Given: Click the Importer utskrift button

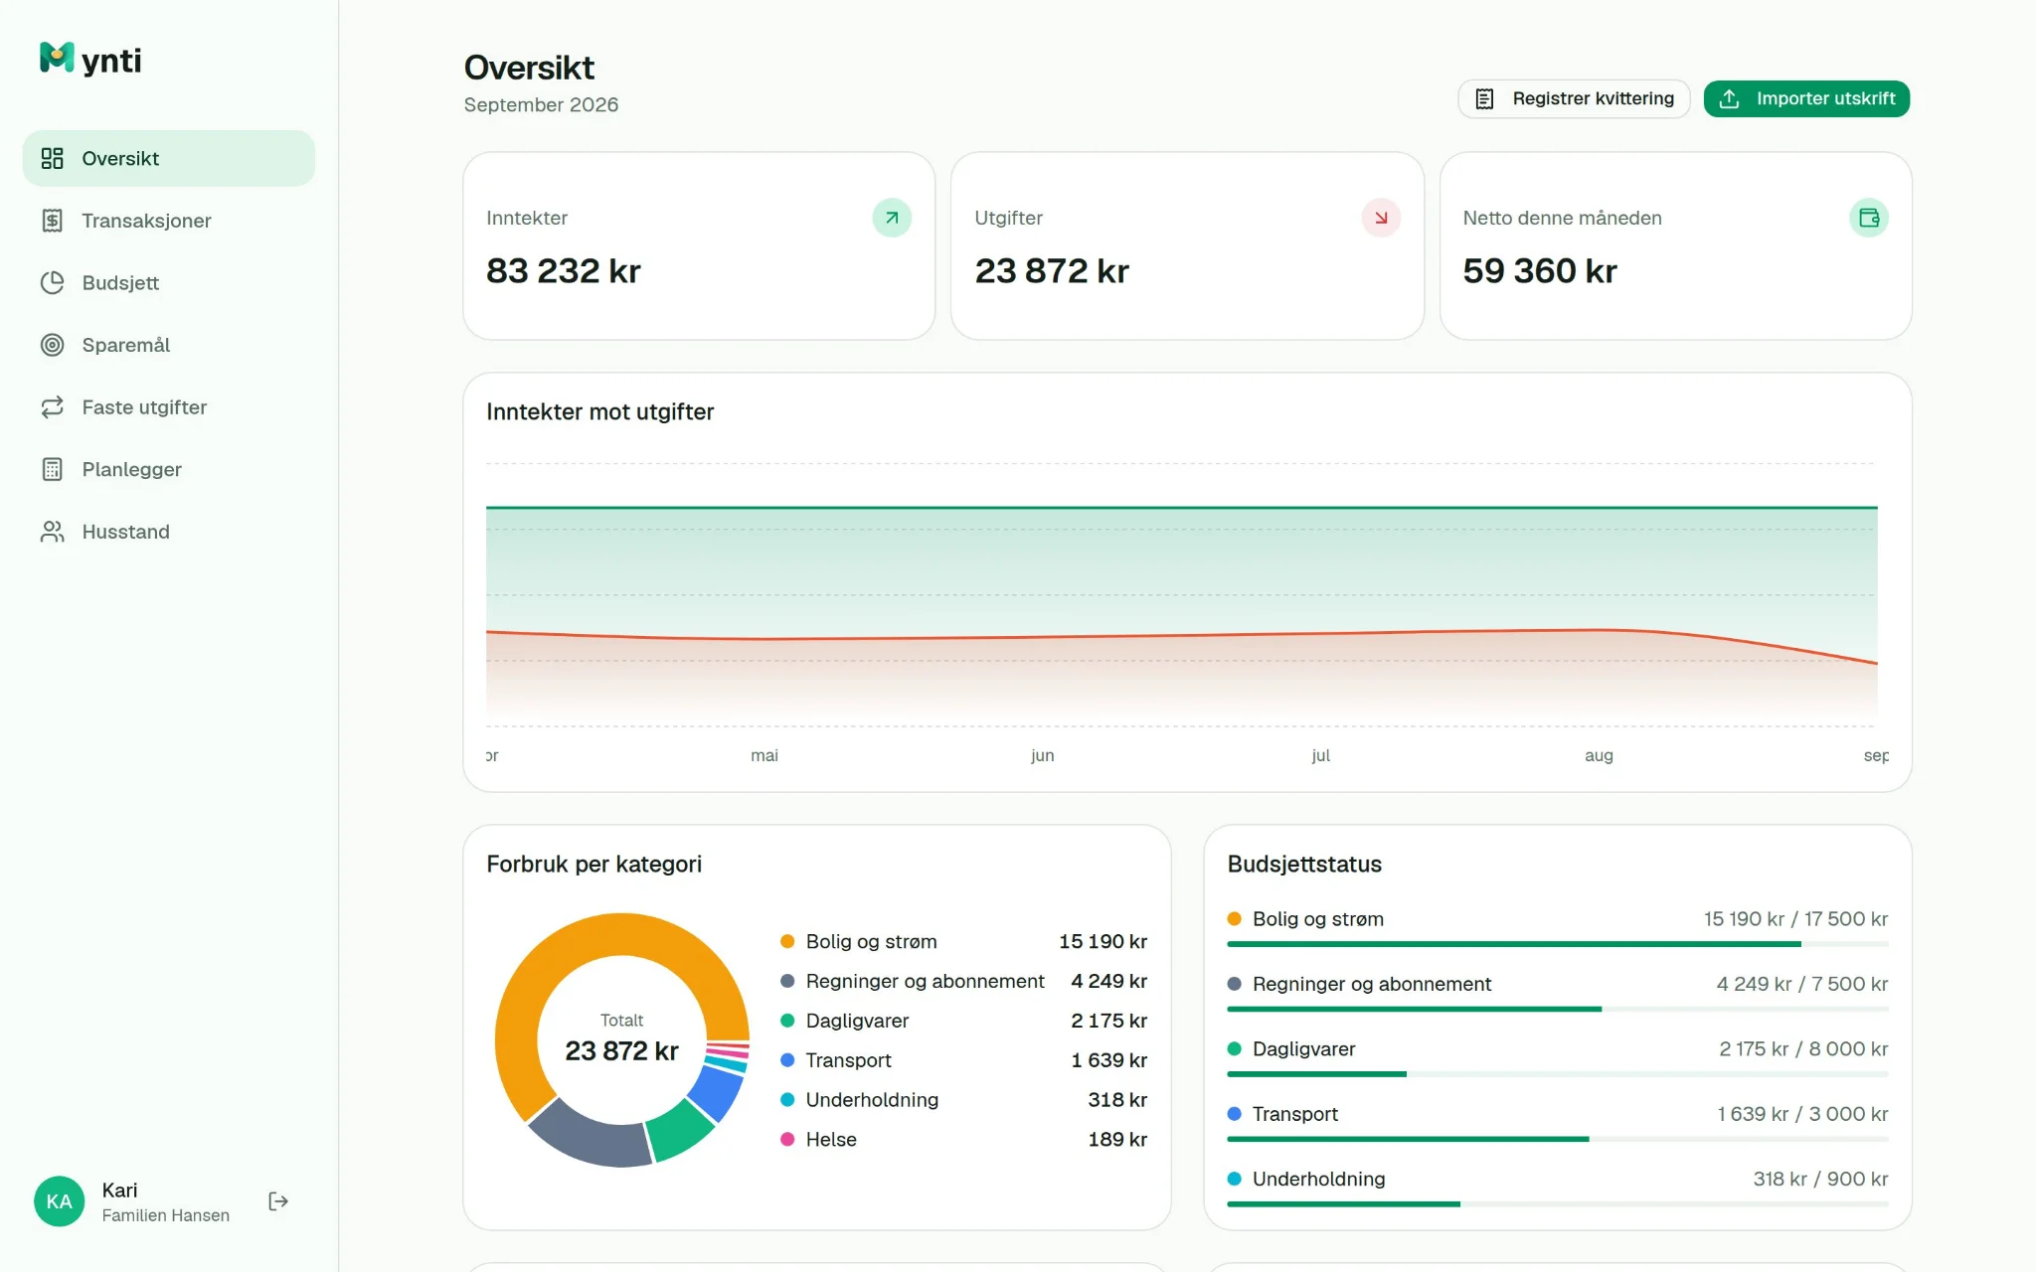Looking at the screenshot, I should 1806,98.
